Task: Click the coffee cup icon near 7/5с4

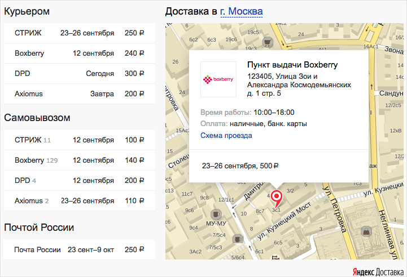Action: click(237, 239)
